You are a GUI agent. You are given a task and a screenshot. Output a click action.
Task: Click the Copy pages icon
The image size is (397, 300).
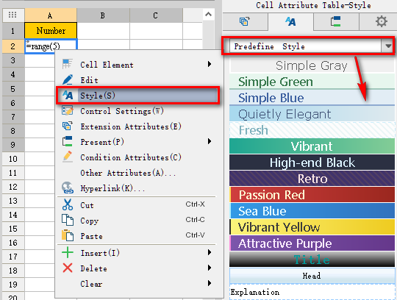[68, 220]
